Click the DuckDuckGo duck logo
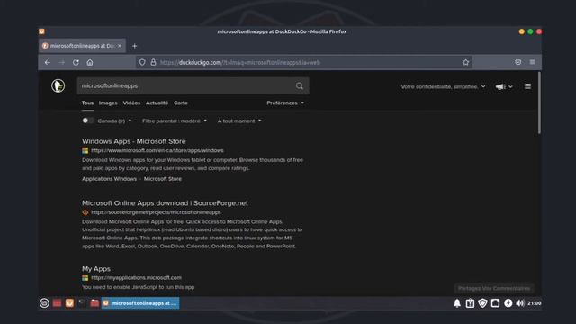576x324 pixels. [x=58, y=86]
